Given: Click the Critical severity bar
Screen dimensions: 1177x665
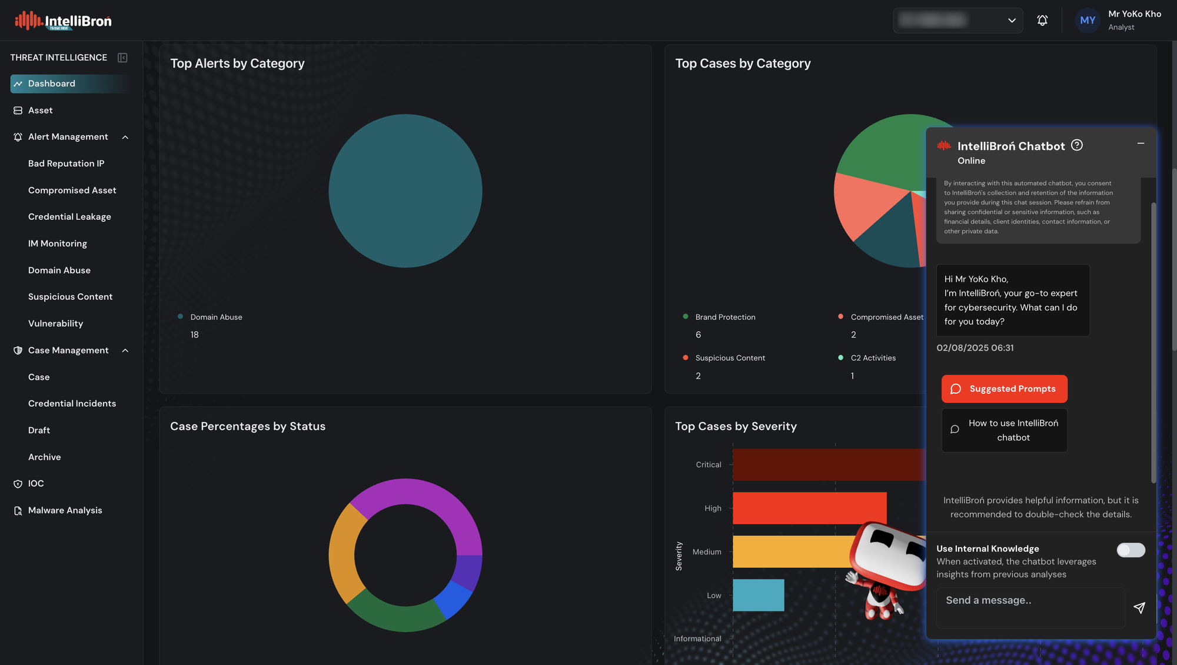Looking at the screenshot, I should 829,465.
